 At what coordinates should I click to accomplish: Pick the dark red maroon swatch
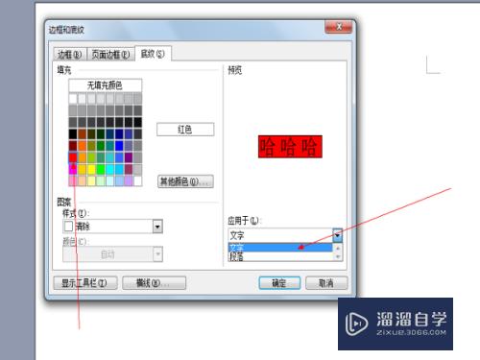[73, 146]
